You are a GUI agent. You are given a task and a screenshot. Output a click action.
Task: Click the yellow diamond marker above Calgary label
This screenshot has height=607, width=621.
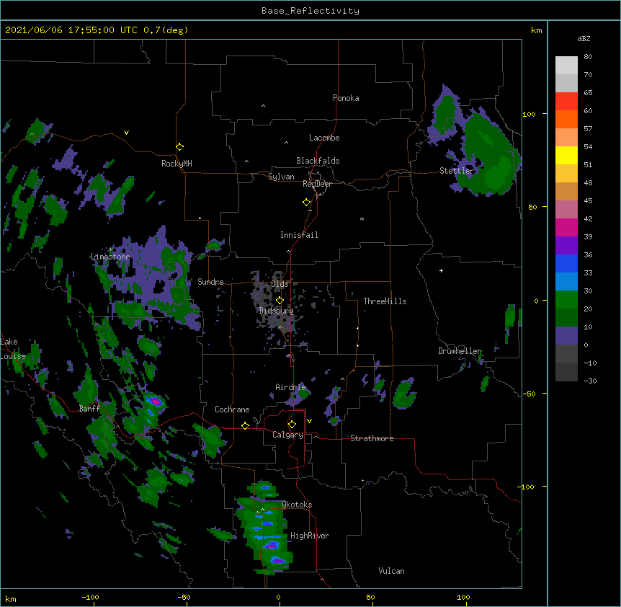point(292,425)
